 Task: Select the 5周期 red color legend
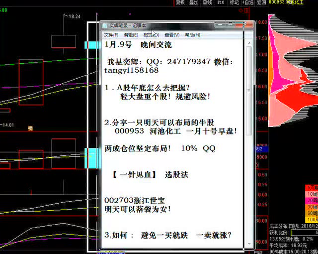(x=312, y=188)
